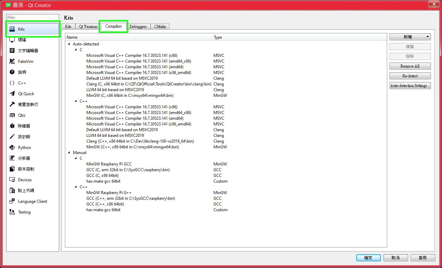Click the Remove All button
442x268 pixels.
(410, 66)
